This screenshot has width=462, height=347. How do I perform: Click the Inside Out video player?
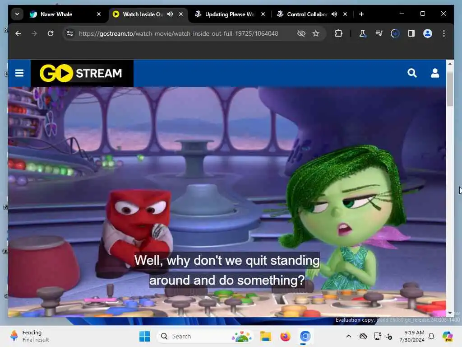pyautogui.click(x=227, y=202)
